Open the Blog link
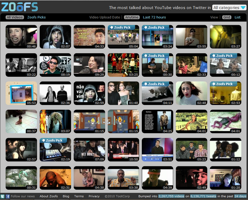Screen dimensions: 248x200 (66, 196)
